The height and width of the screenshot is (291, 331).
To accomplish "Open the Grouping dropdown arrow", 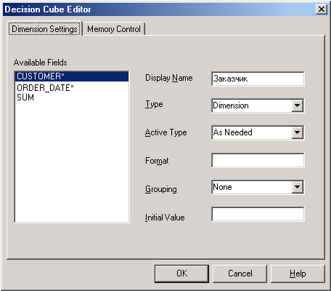I will (x=297, y=187).
